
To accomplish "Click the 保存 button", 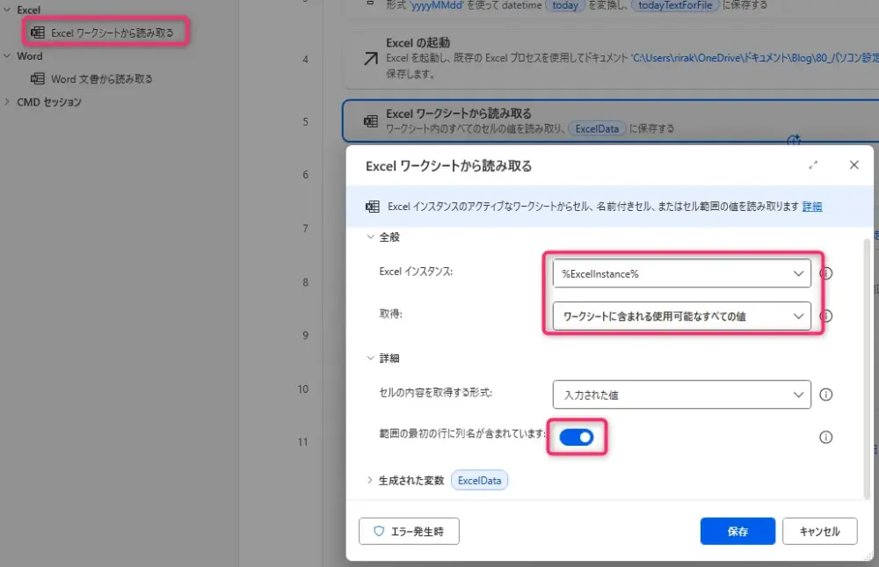I will click(x=737, y=531).
